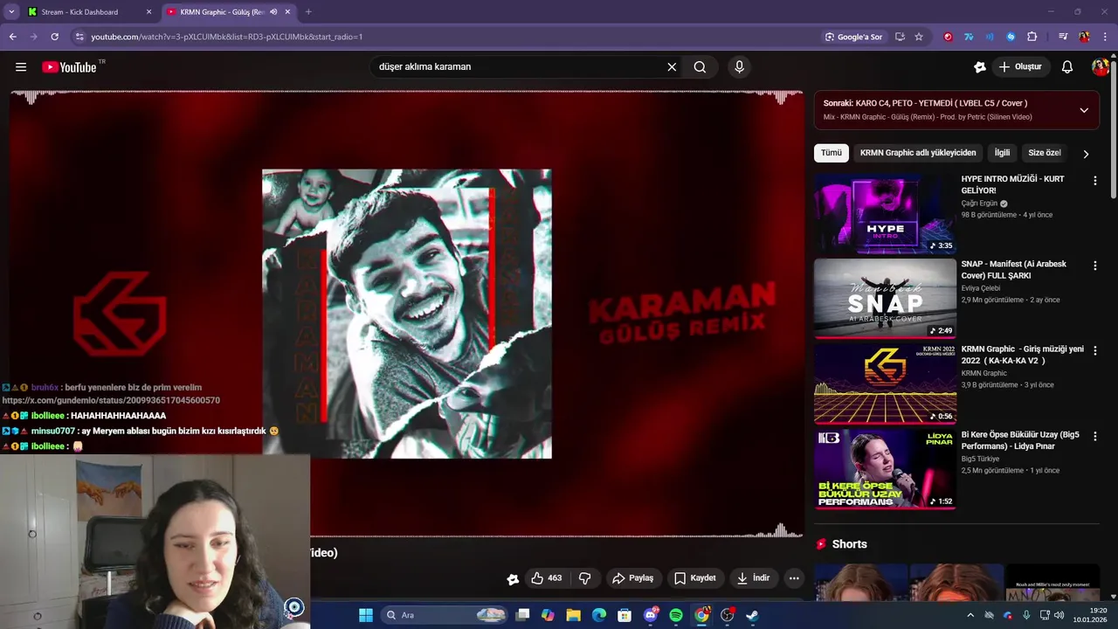Show more filter chips arrow
The image size is (1118, 629).
tap(1086, 154)
